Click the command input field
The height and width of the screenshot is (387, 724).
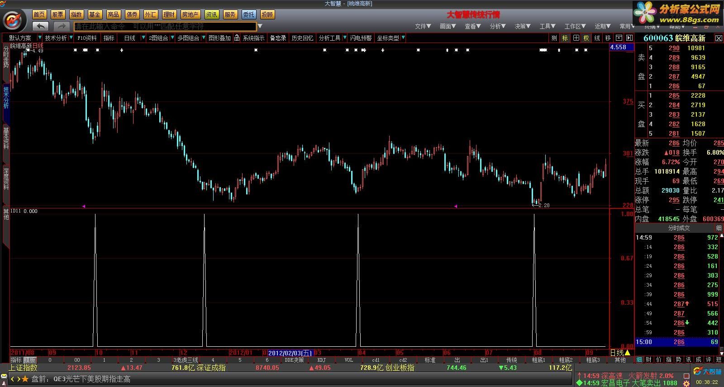click(x=165, y=27)
